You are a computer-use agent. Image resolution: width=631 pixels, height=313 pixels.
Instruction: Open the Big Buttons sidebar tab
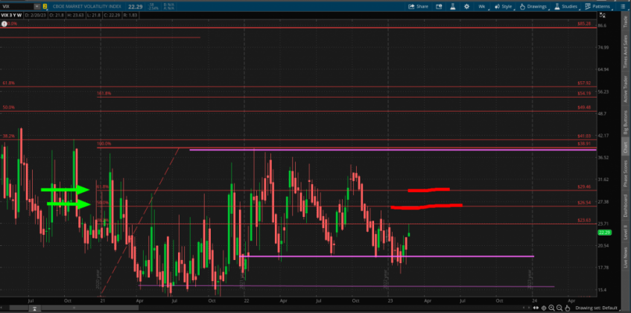625,122
